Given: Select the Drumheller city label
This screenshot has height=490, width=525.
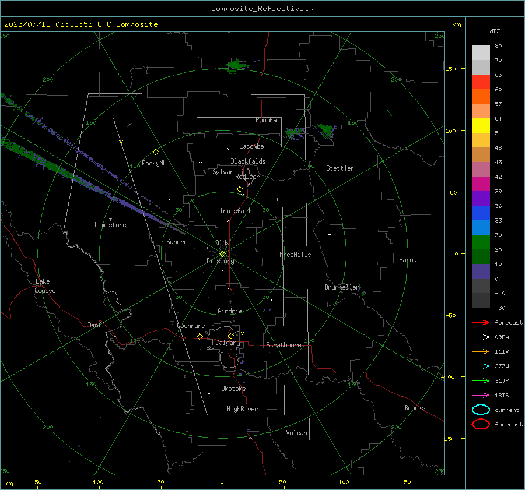Looking at the screenshot, I should pyautogui.click(x=342, y=287).
